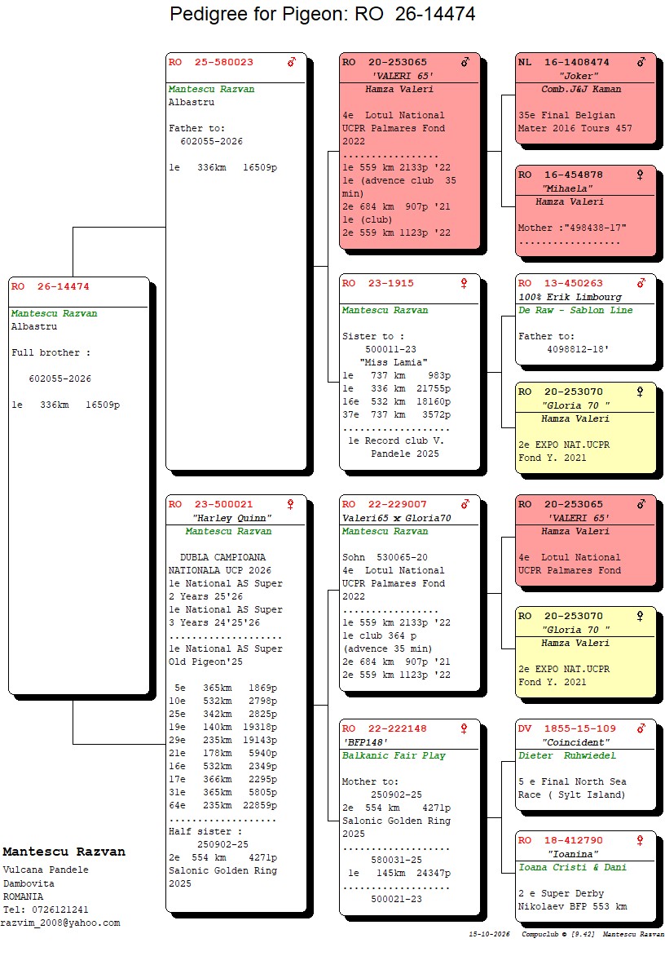Select the 'BFP148' name
Screen dimensions: 665x956
click(x=365, y=742)
